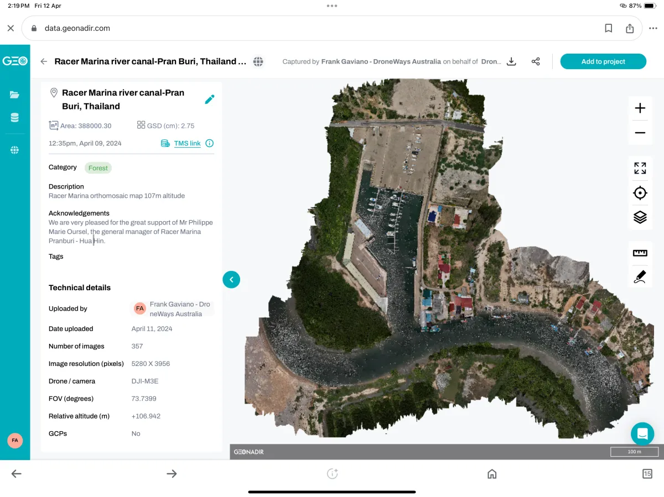The image size is (664, 497).
Task: Select the draw annotation tool
Action: (x=640, y=276)
